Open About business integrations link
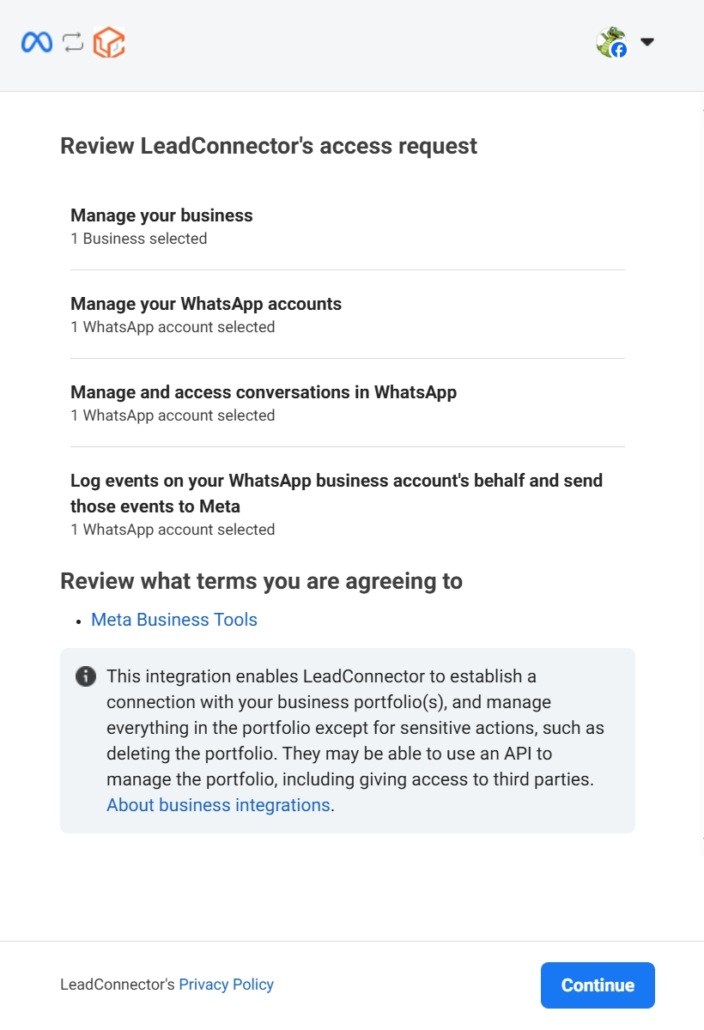The image size is (704, 1030). [218, 805]
